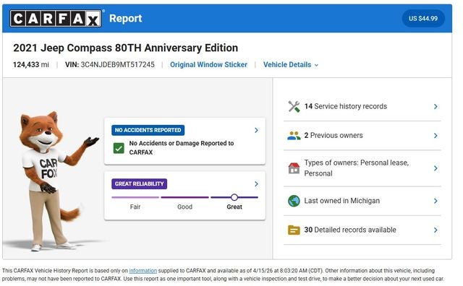Expand the No Accidents Reported card arrow

click(256, 130)
